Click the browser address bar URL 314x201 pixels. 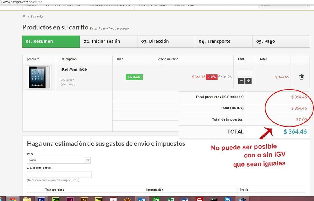point(23,2)
